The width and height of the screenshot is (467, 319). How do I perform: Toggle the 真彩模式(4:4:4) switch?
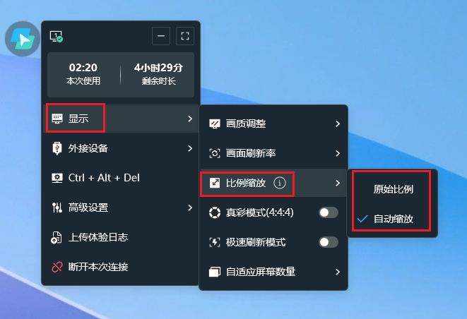click(x=329, y=212)
